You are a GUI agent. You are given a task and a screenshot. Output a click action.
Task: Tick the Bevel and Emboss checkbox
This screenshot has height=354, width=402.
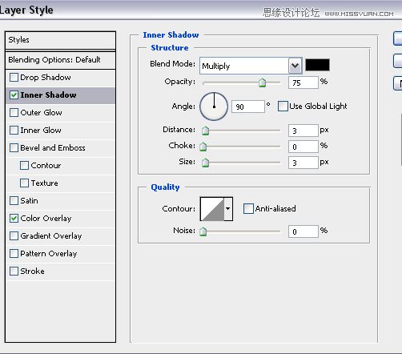click(x=14, y=148)
